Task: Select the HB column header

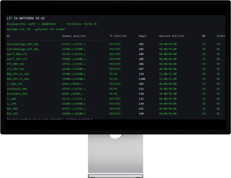Action: point(204,36)
